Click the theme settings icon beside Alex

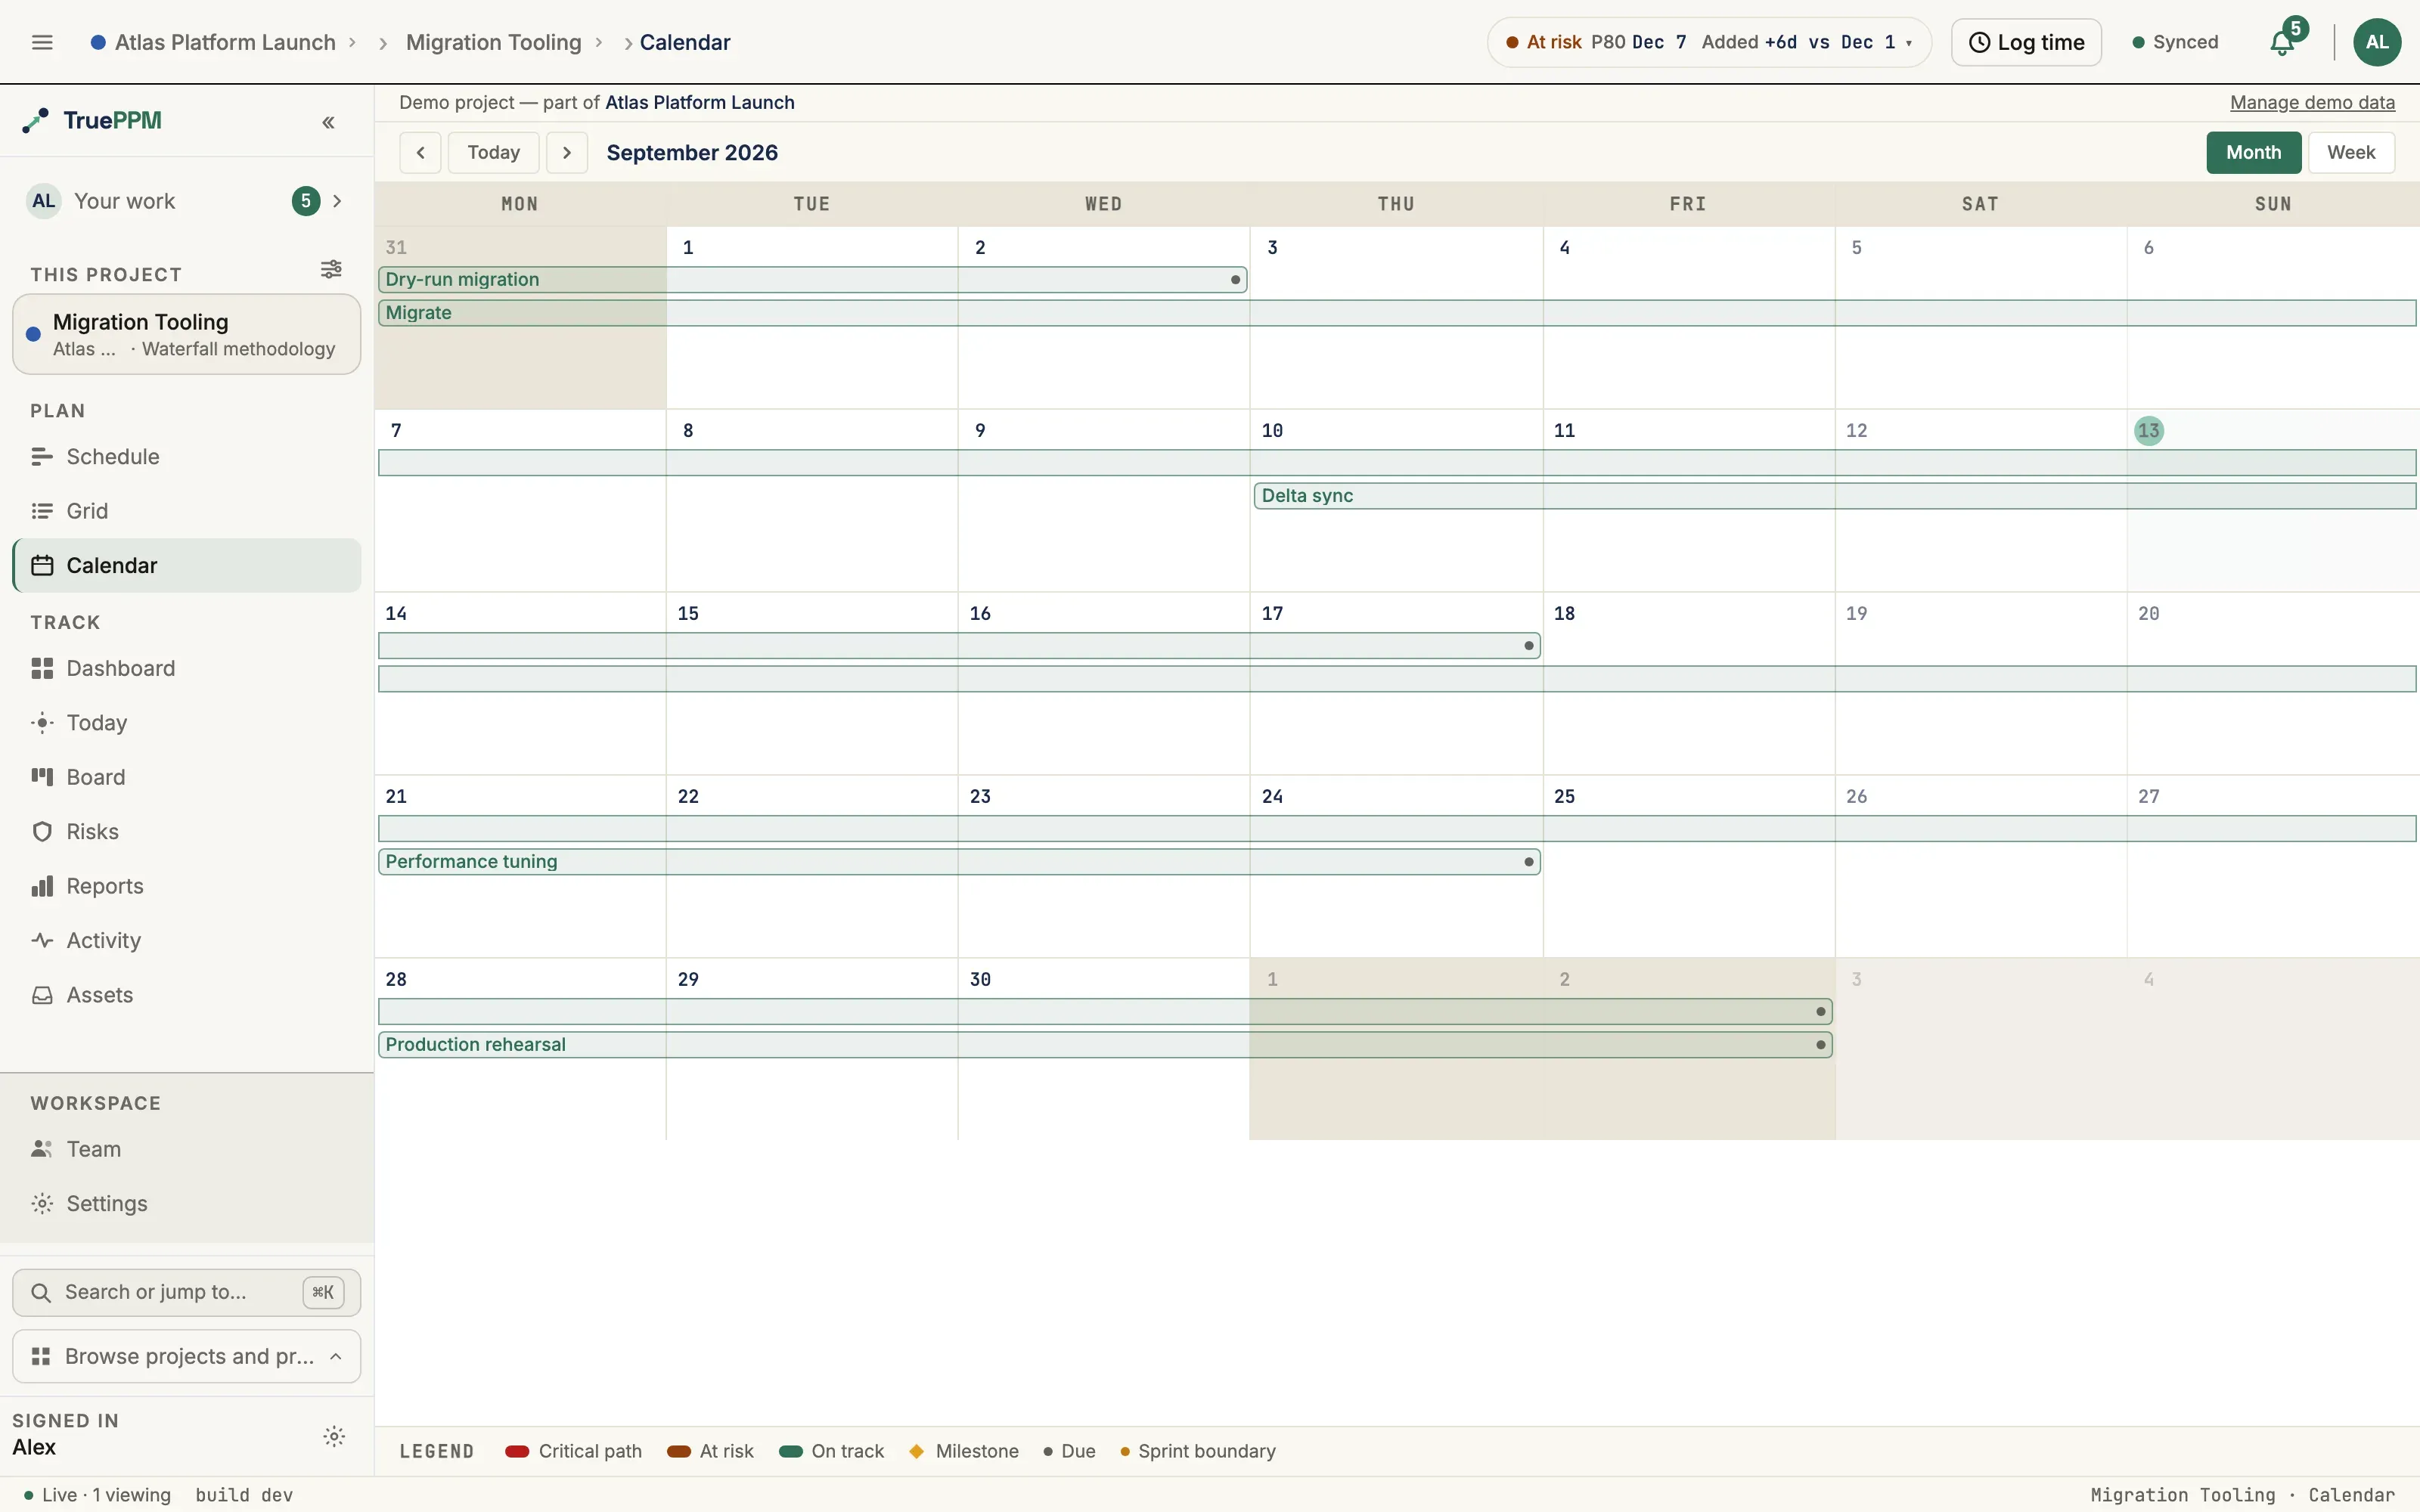click(x=334, y=1436)
